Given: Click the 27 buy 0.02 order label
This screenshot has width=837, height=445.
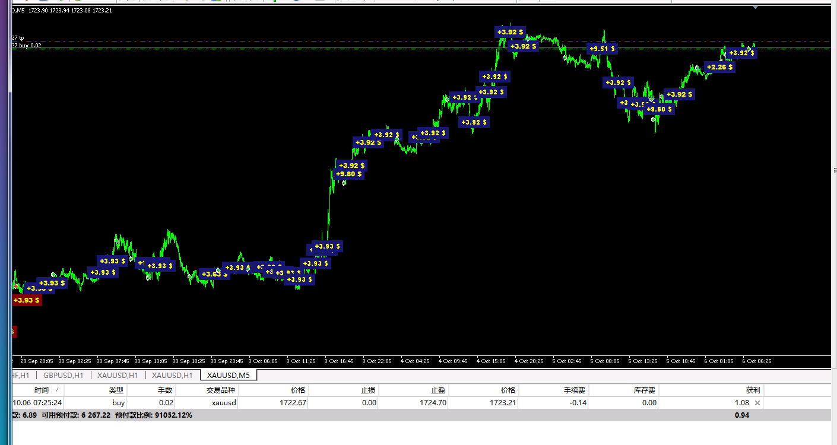Looking at the screenshot, I should (27, 45).
